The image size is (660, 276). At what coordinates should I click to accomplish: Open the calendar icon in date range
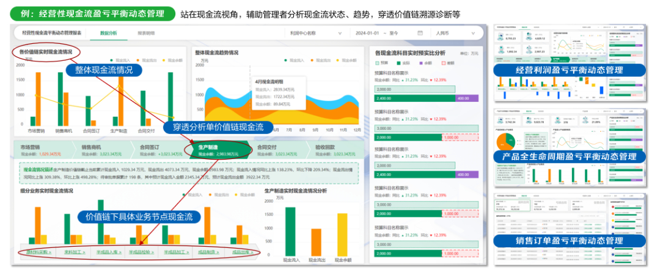tap(420, 33)
